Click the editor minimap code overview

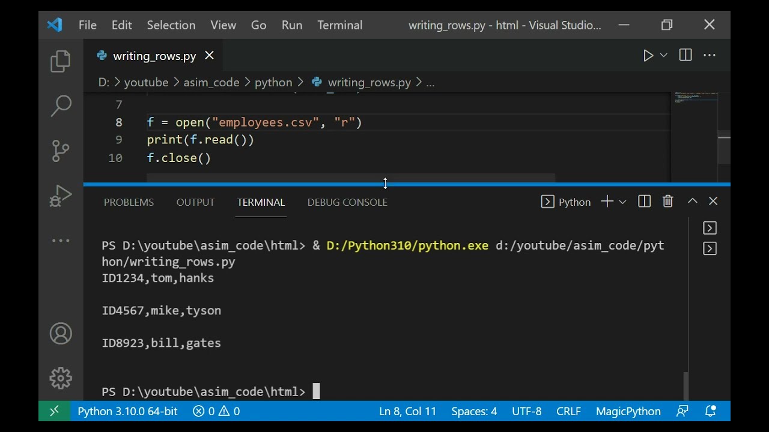[x=696, y=98]
